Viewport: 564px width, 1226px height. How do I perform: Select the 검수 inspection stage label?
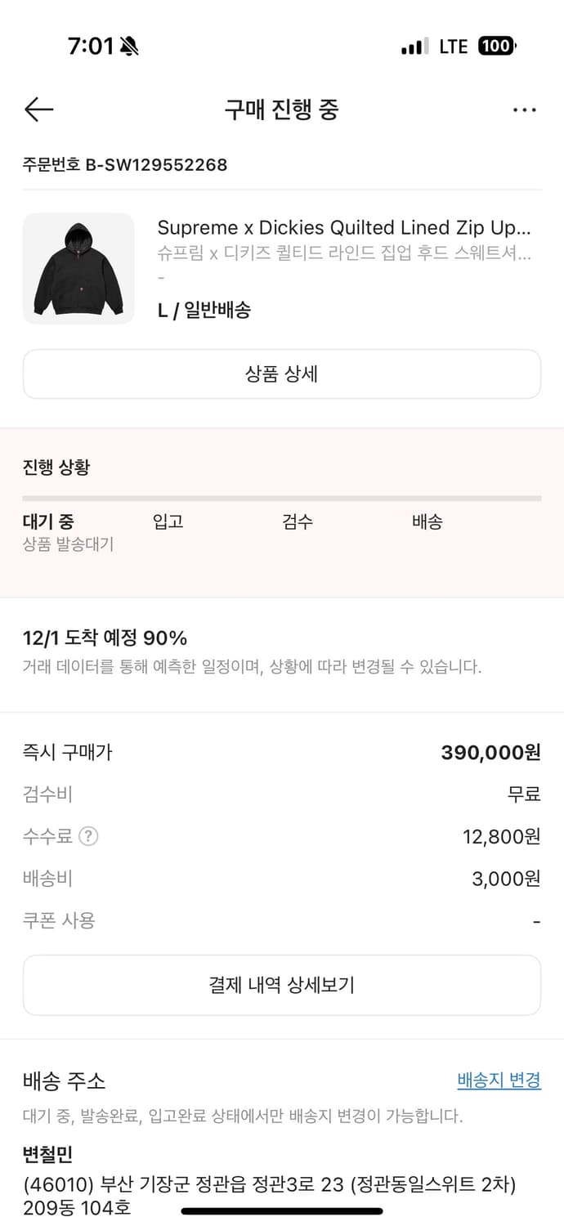298,521
